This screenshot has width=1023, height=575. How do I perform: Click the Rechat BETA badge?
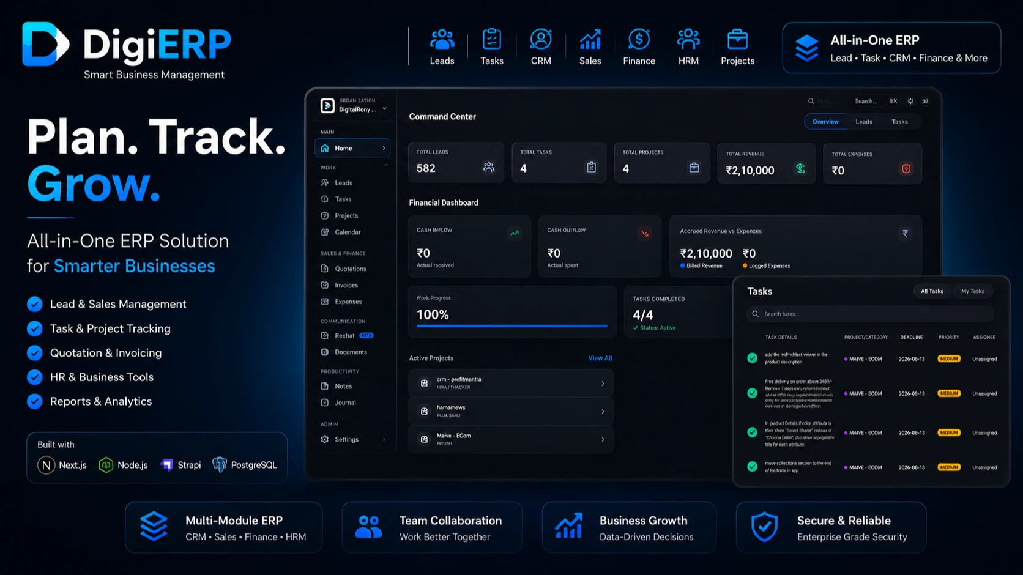(366, 336)
